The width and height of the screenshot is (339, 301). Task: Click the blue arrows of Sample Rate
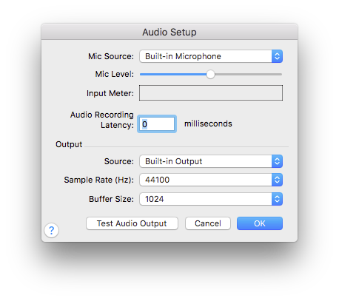click(x=277, y=180)
